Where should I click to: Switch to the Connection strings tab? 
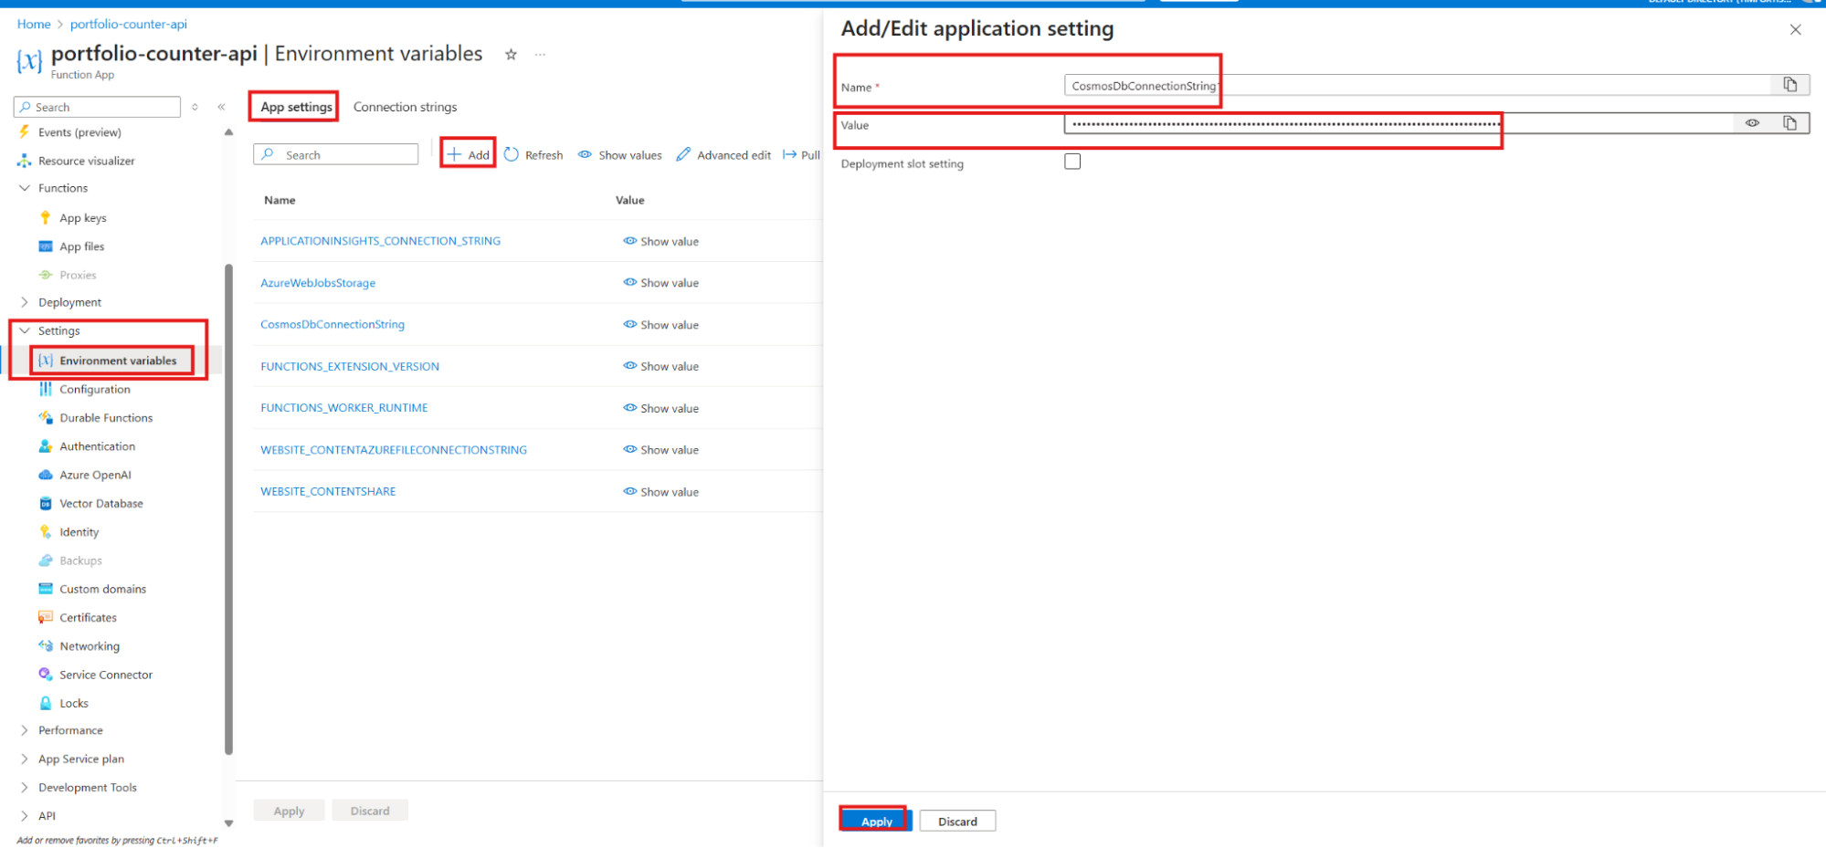coord(405,107)
